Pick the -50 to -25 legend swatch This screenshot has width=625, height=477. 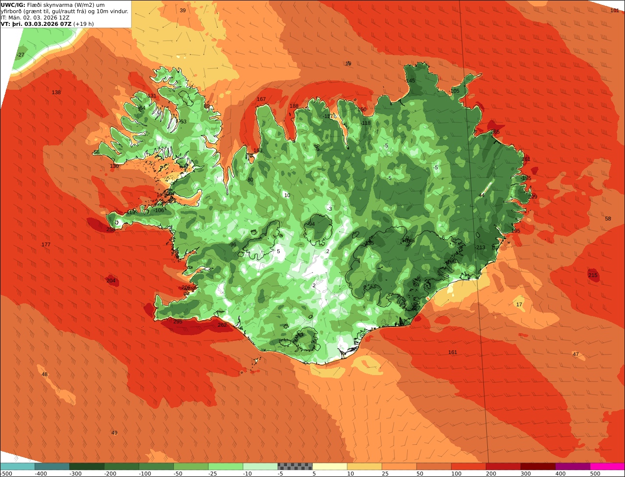click(190, 466)
